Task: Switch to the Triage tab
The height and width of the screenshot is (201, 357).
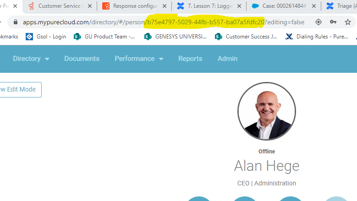Action: [341, 6]
